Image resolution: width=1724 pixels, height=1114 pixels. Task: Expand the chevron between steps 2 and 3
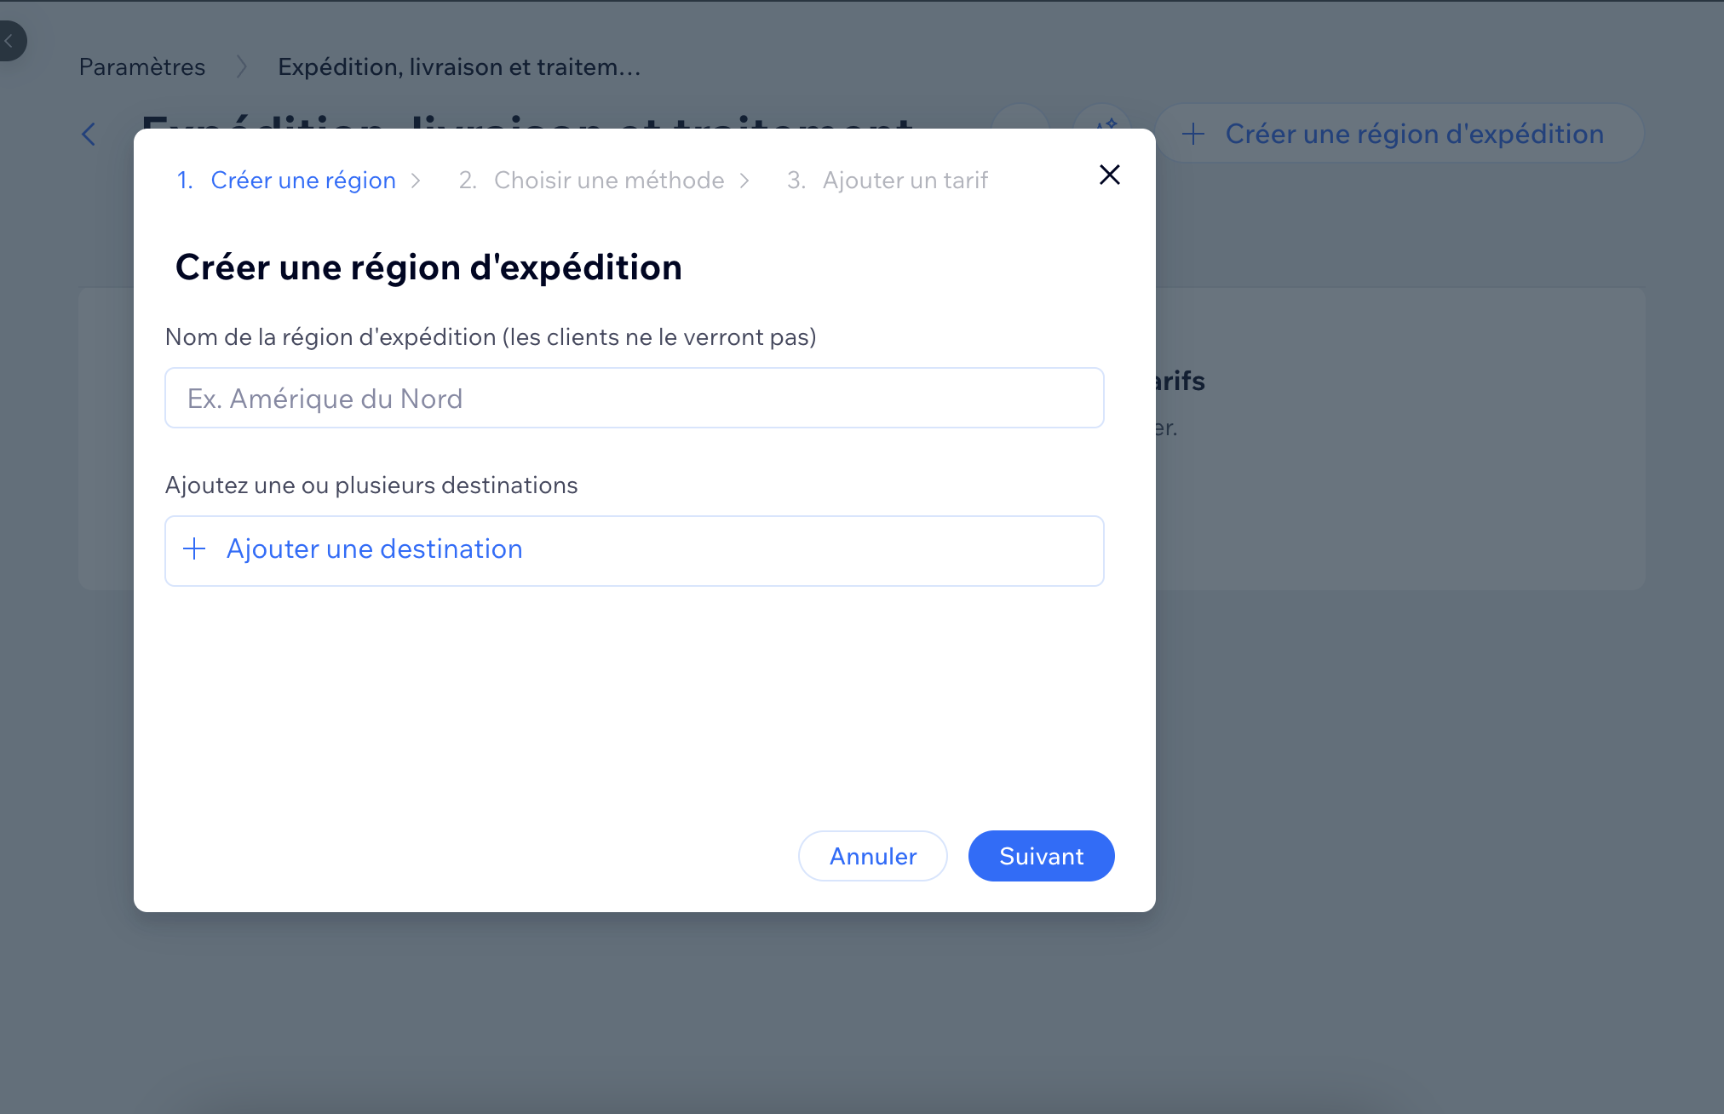pyautogui.click(x=745, y=180)
